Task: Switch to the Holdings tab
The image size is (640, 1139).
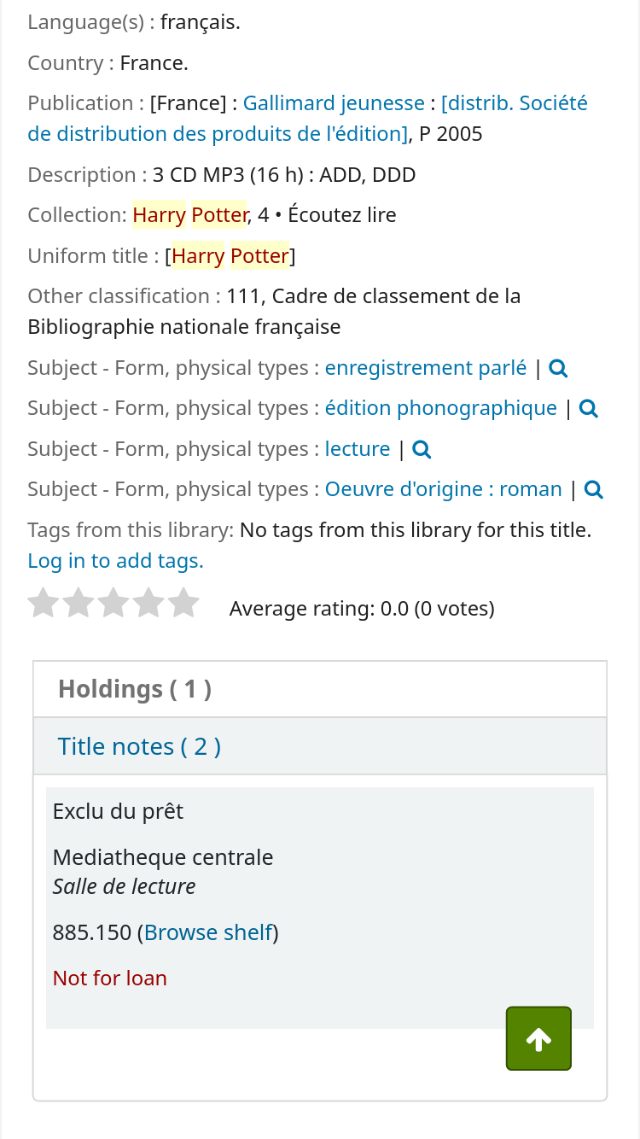Action: pyautogui.click(x=135, y=689)
